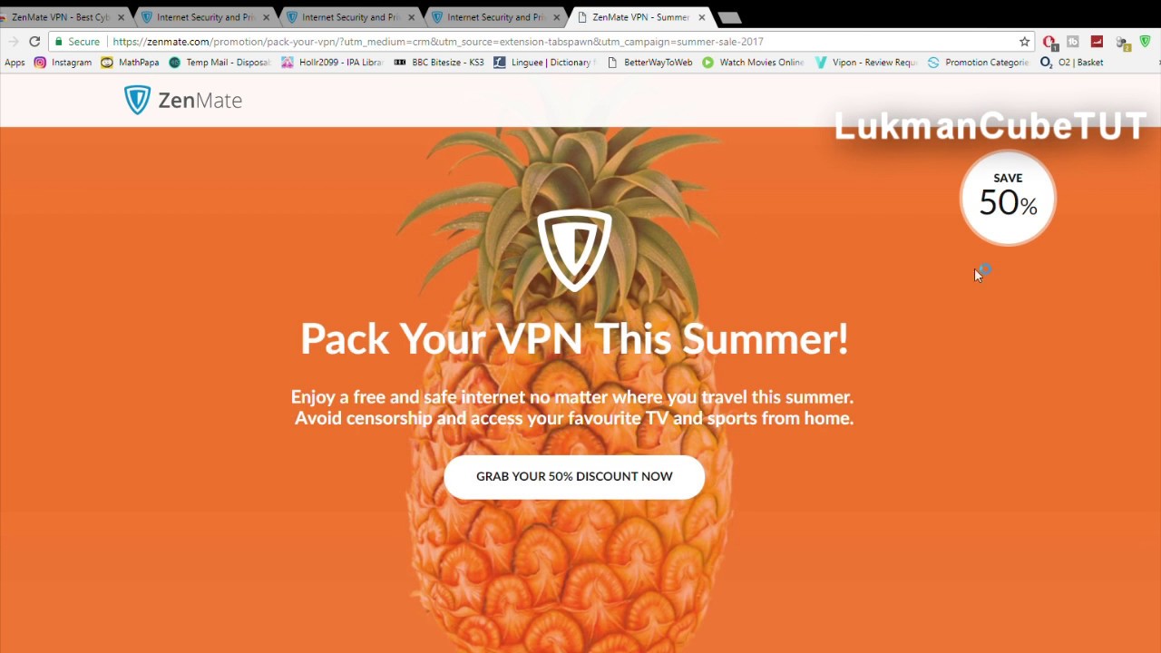Open the green ZenMate shield extension
Image resolution: width=1161 pixels, height=653 pixels.
click(x=1145, y=42)
